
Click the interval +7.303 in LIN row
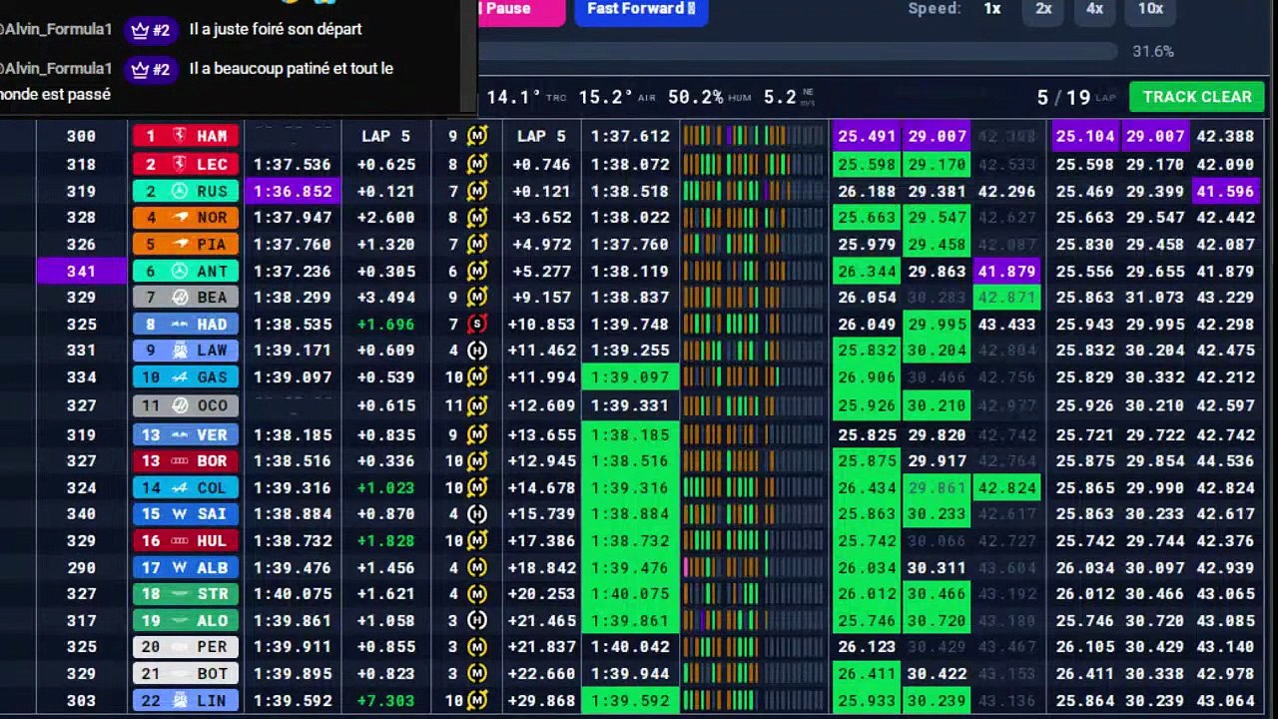386,700
